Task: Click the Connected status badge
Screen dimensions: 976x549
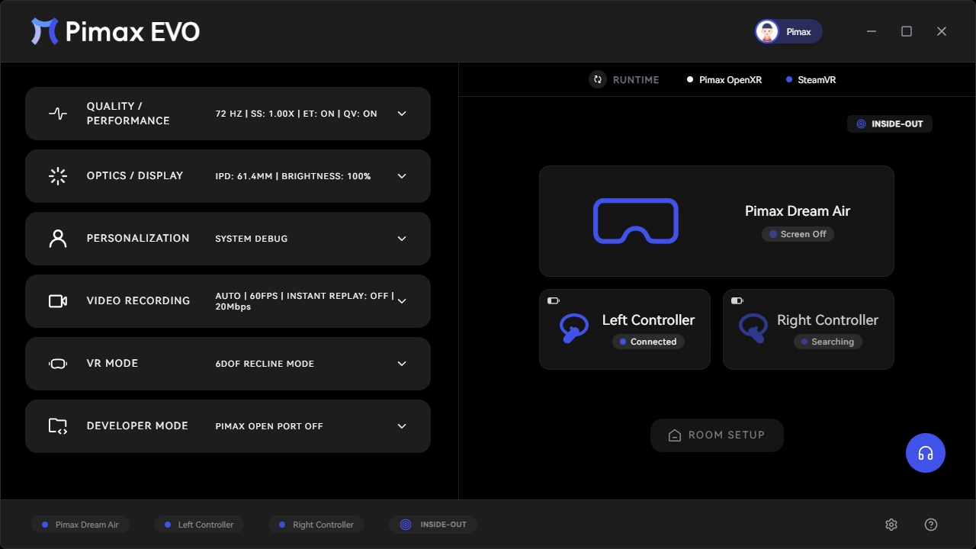Action: (648, 342)
